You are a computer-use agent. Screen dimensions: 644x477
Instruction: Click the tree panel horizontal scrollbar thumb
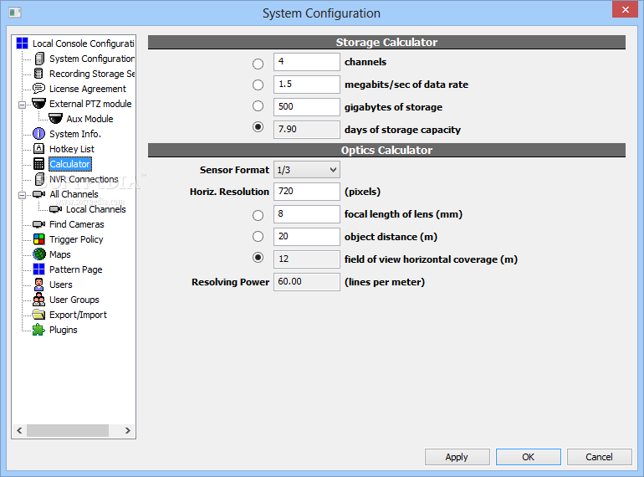[x=68, y=431]
